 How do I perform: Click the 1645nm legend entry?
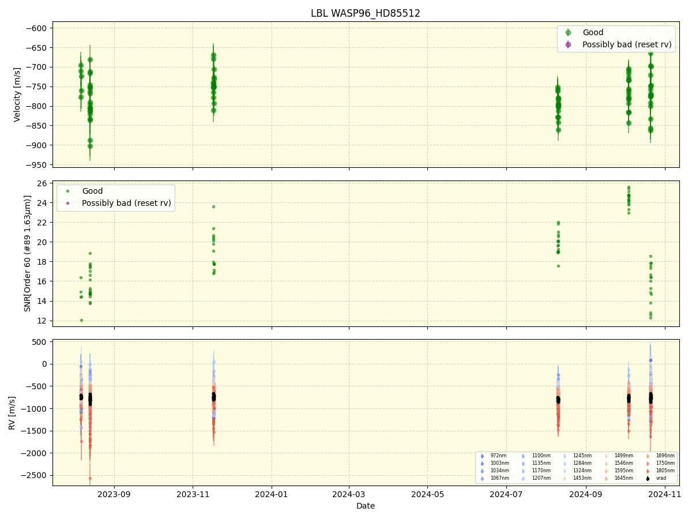point(623,479)
